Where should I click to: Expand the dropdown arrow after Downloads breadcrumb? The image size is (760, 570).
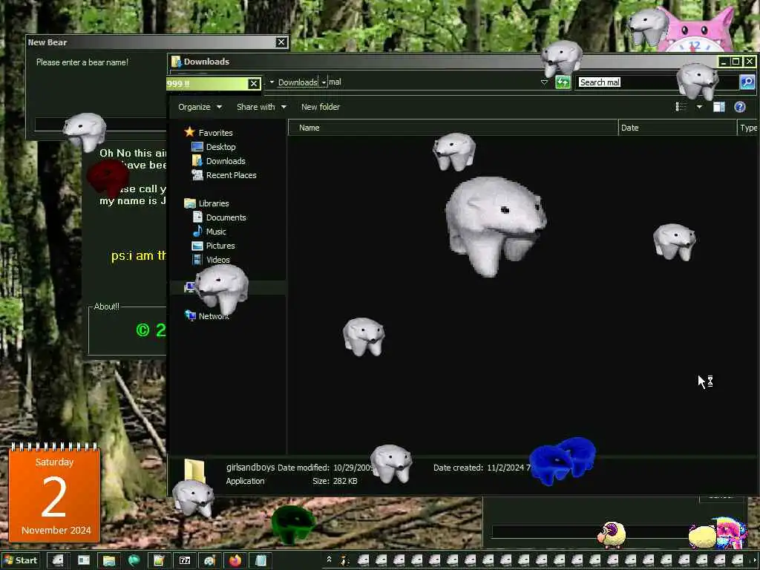[324, 82]
